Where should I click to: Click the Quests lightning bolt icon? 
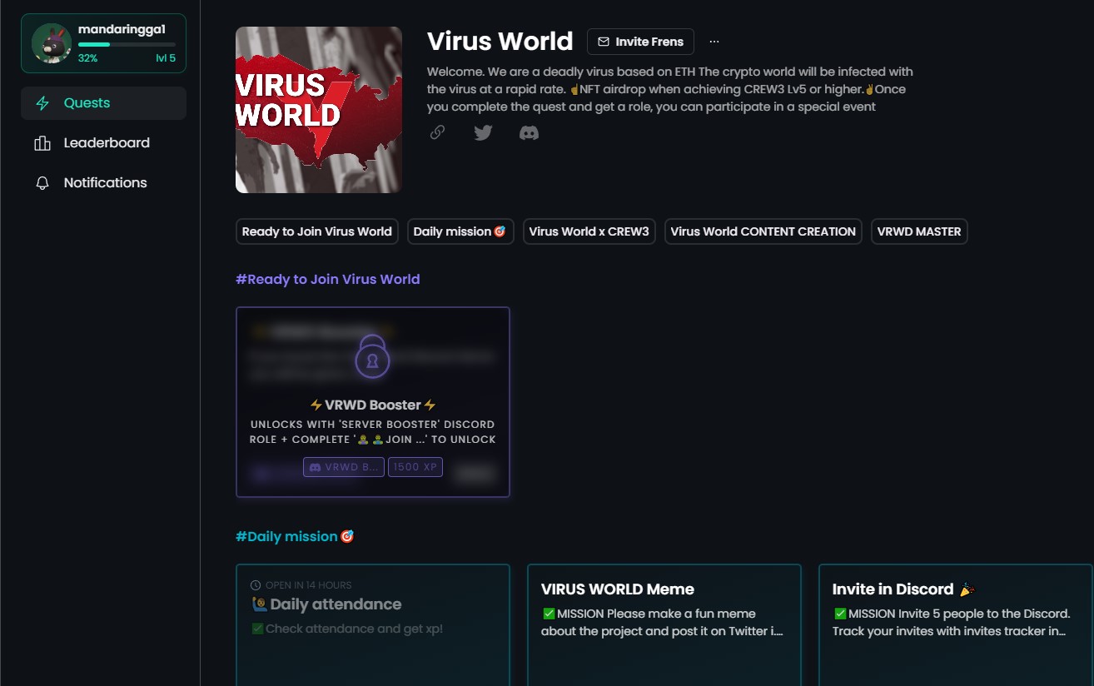(x=42, y=103)
